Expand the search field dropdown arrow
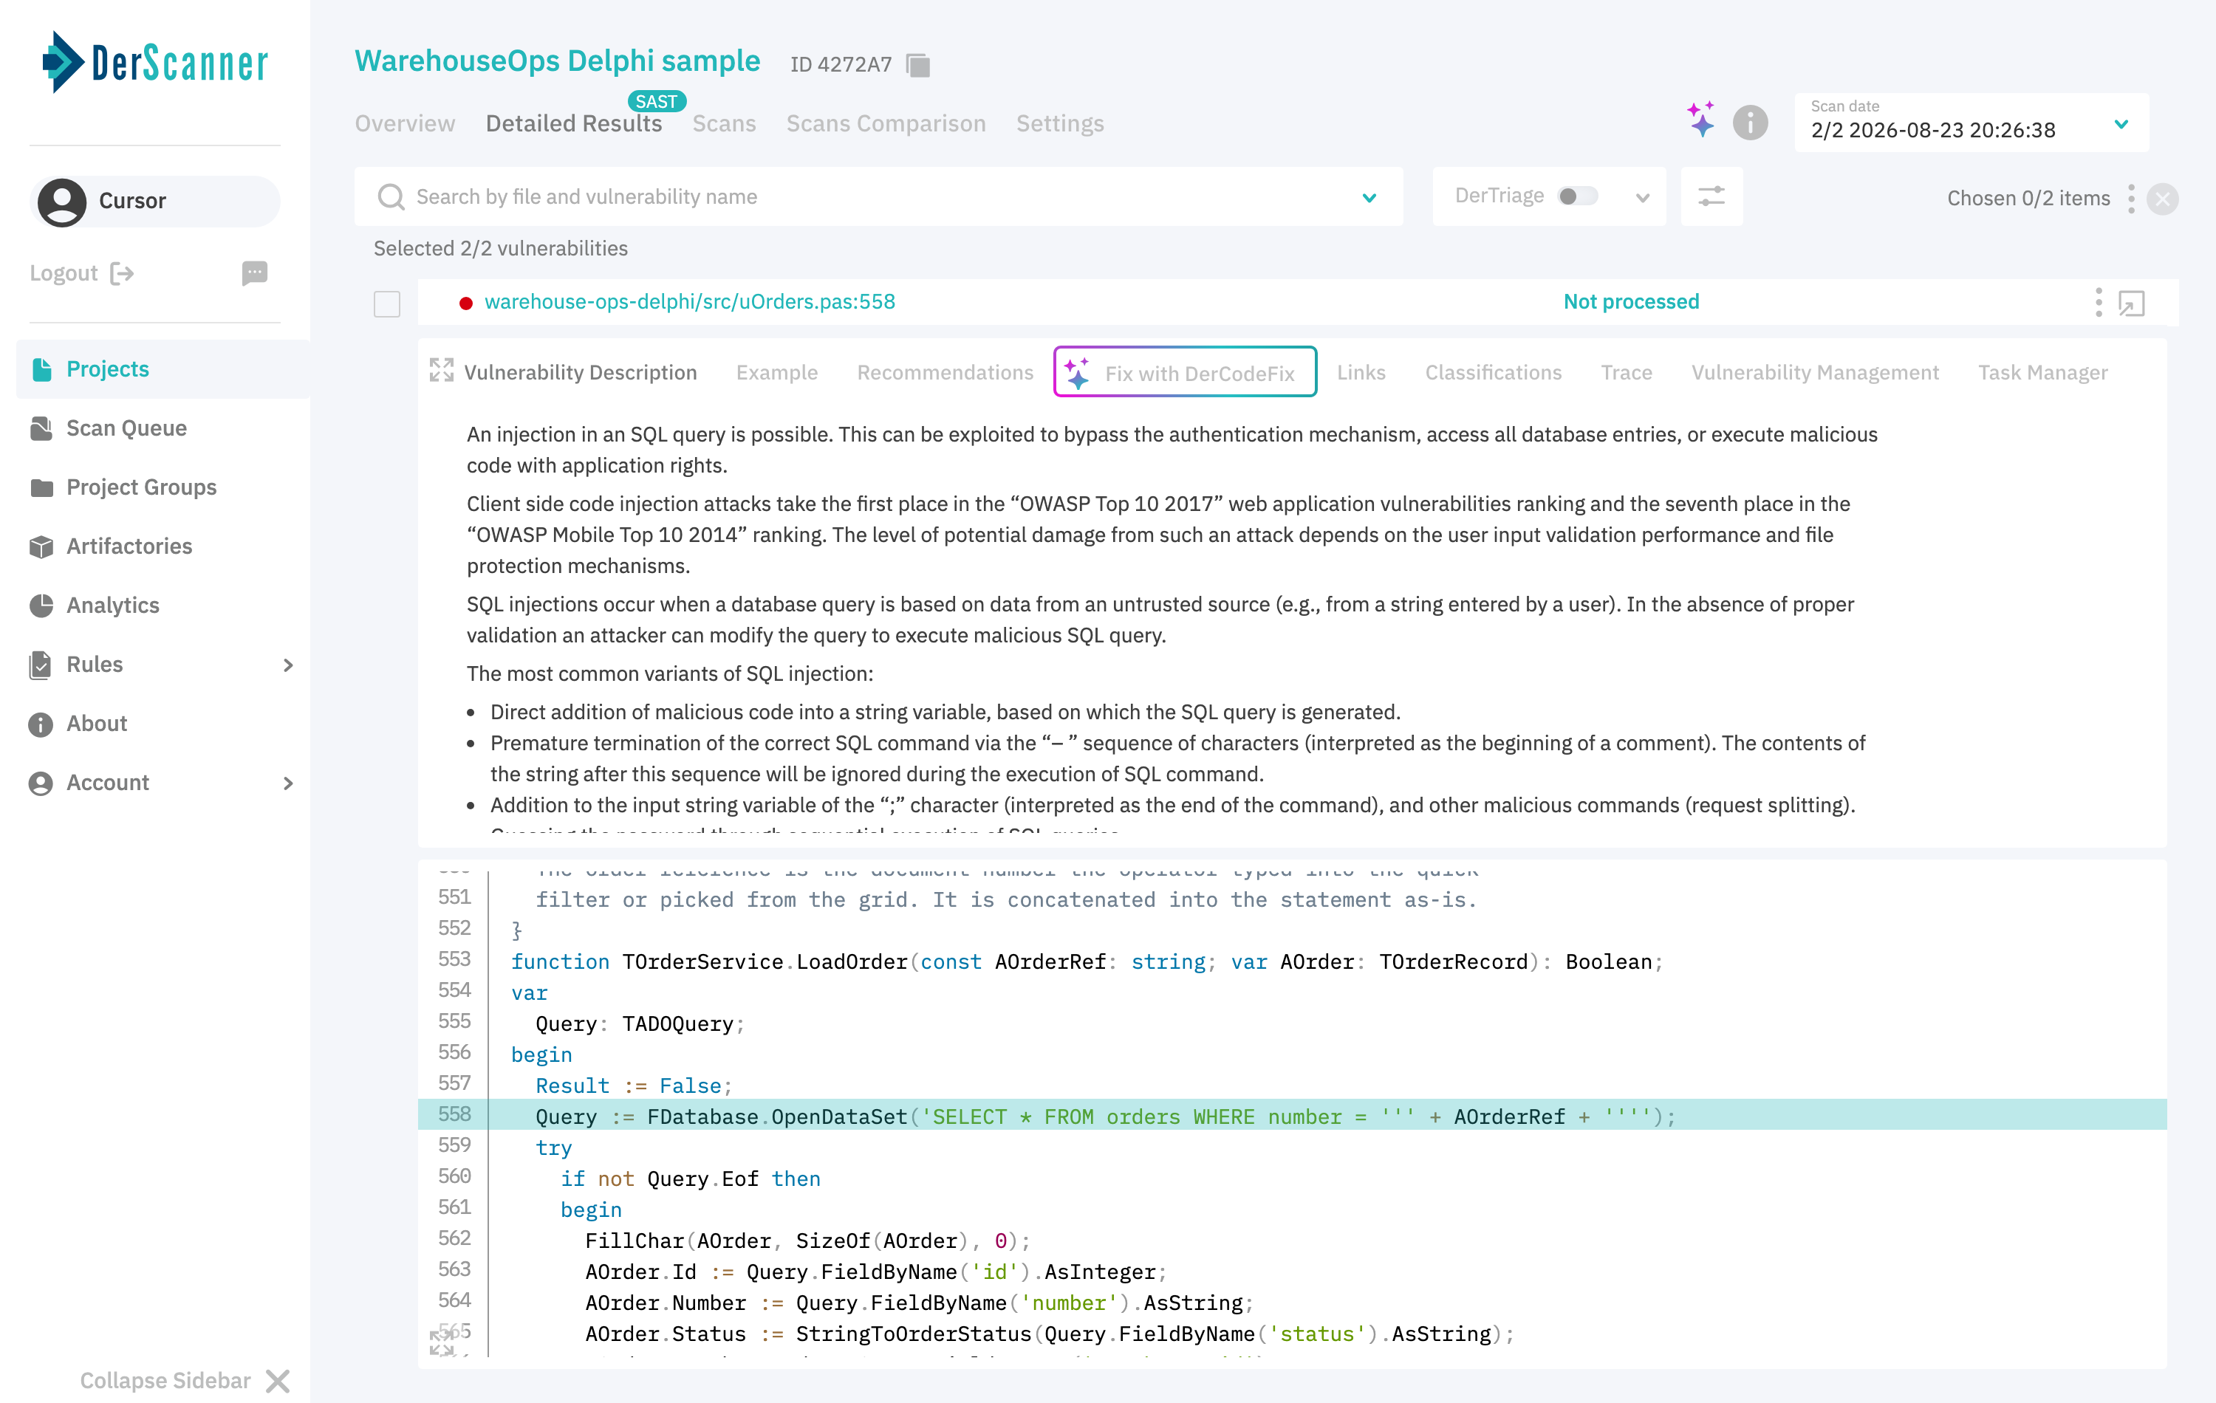This screenshot has height=1403, width=2216. [x=1369, y=197]
